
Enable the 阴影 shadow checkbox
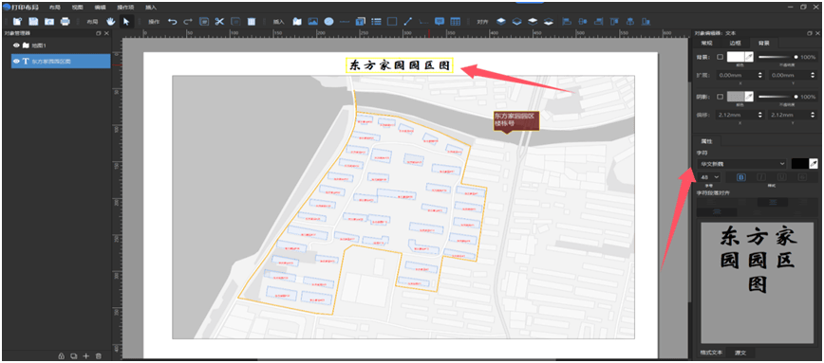point(720,97)
